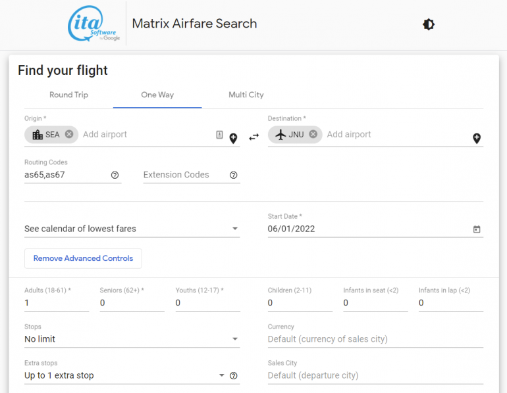
Task: Remove SEA origin chip
Action: [x=69, y=134]
